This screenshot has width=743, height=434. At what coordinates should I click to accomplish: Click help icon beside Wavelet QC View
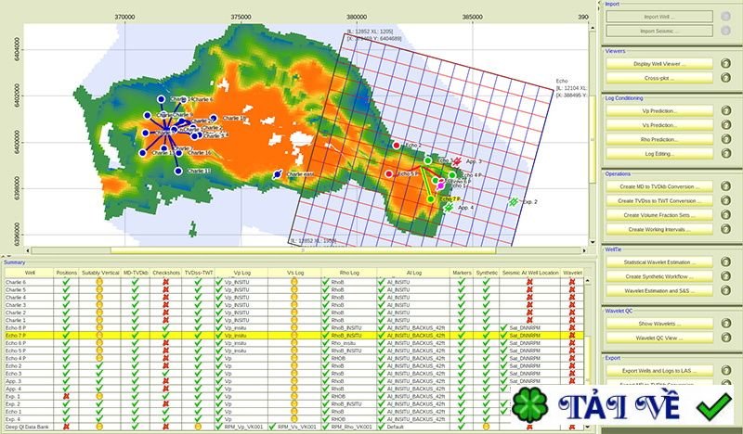coord(725,338)
